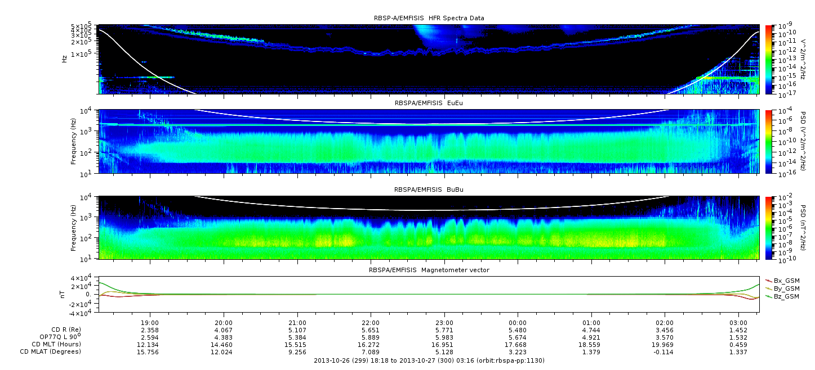The image size is (815, 370).
Task: Click the HFR Spectra color bar
Action: pyautogui.click(x=769, y=59)
